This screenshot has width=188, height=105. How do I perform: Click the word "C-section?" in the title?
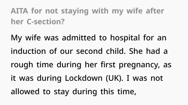point(46,22)
